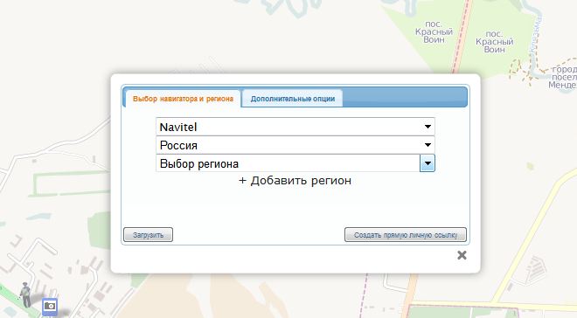Select the Выбор навигатора и региона tab
This screenshot has width=577, height=318.
[x=183, y=99]
